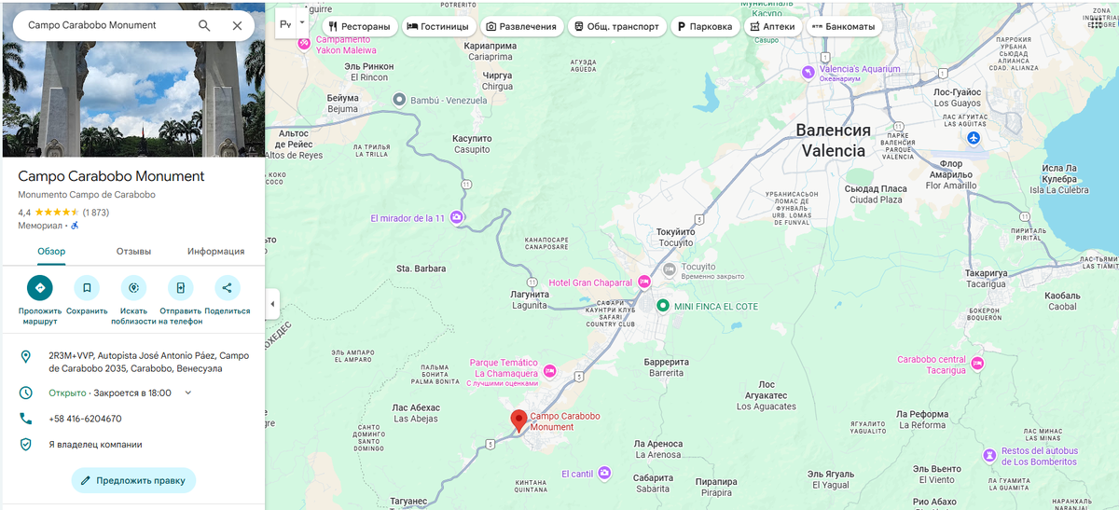Click the Сохранить bookmark icon
This screenshot has width=1119, height=510.
click(87, 288)
